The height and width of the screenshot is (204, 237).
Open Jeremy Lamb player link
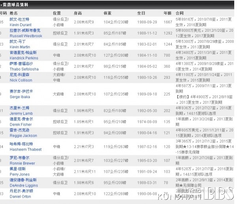pyautogui.click(x=21, y=113)
